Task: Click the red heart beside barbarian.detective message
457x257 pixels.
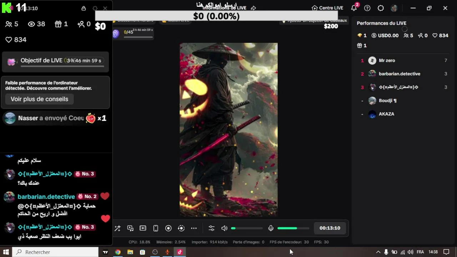Action: [x=105, y=196]
